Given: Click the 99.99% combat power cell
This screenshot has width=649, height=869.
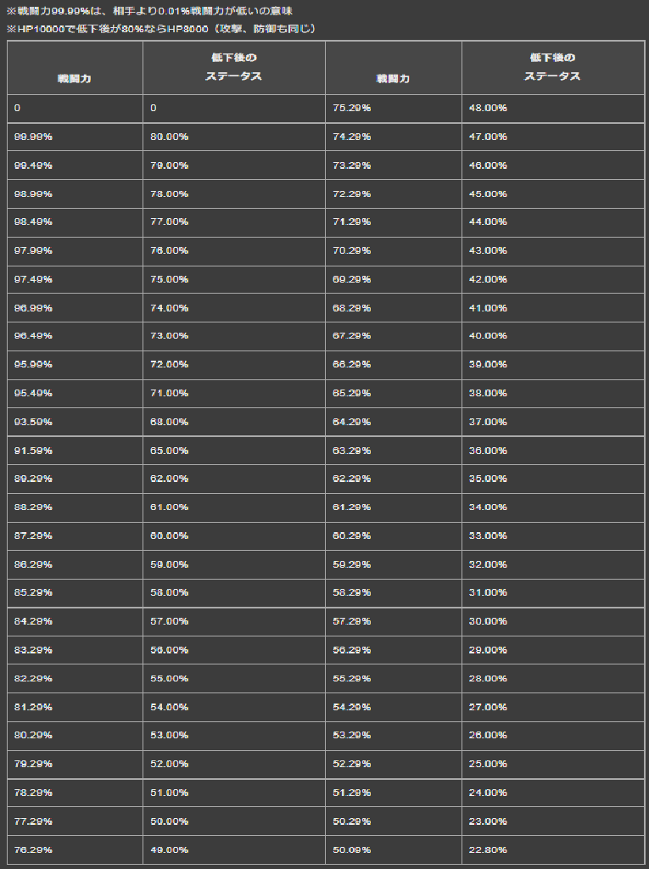Looking at the screenshot, I should coord(34,137).
